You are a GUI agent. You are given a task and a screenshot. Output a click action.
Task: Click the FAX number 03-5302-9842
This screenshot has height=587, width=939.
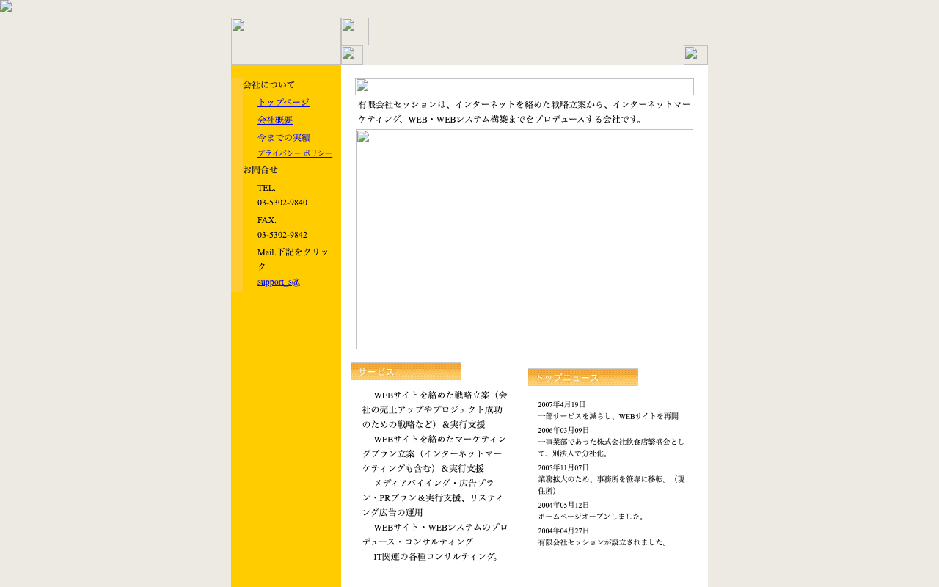tap(282, 235)
